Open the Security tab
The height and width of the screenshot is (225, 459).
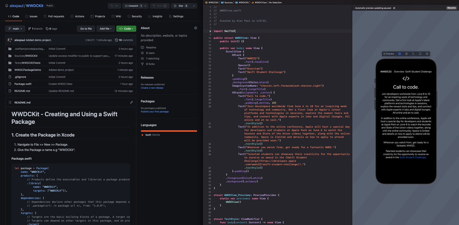[134, 16]
